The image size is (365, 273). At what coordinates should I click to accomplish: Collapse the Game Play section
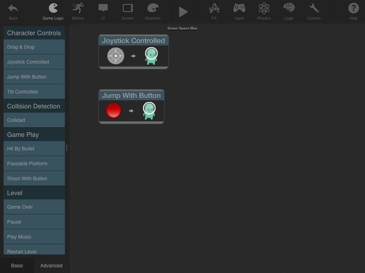34,134
